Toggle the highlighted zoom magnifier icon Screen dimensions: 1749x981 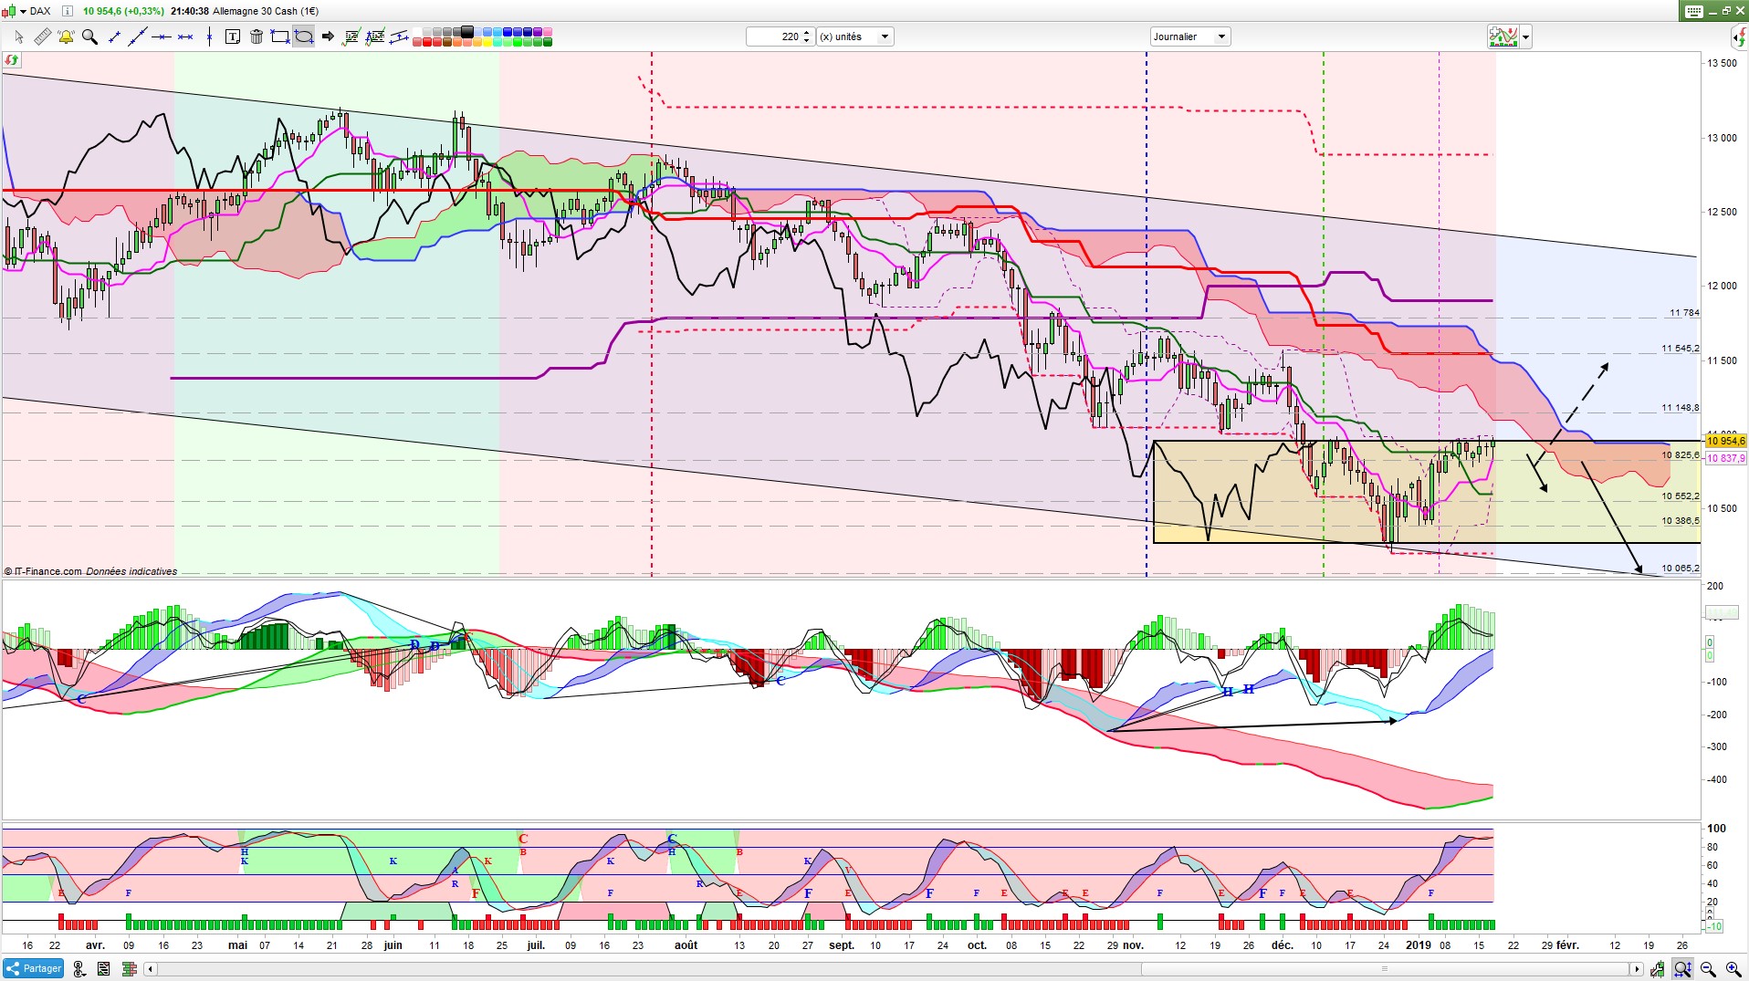(1683, 969)
